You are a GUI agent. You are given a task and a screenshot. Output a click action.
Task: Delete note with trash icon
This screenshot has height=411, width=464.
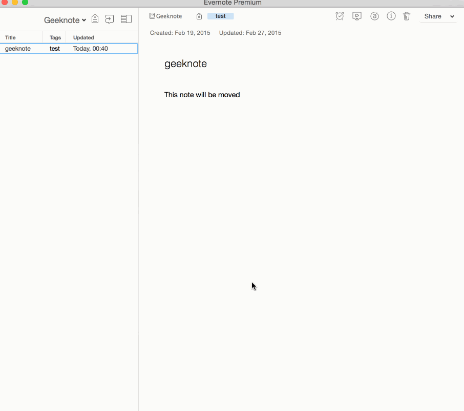pyautogui.click(x=407, y=16)
